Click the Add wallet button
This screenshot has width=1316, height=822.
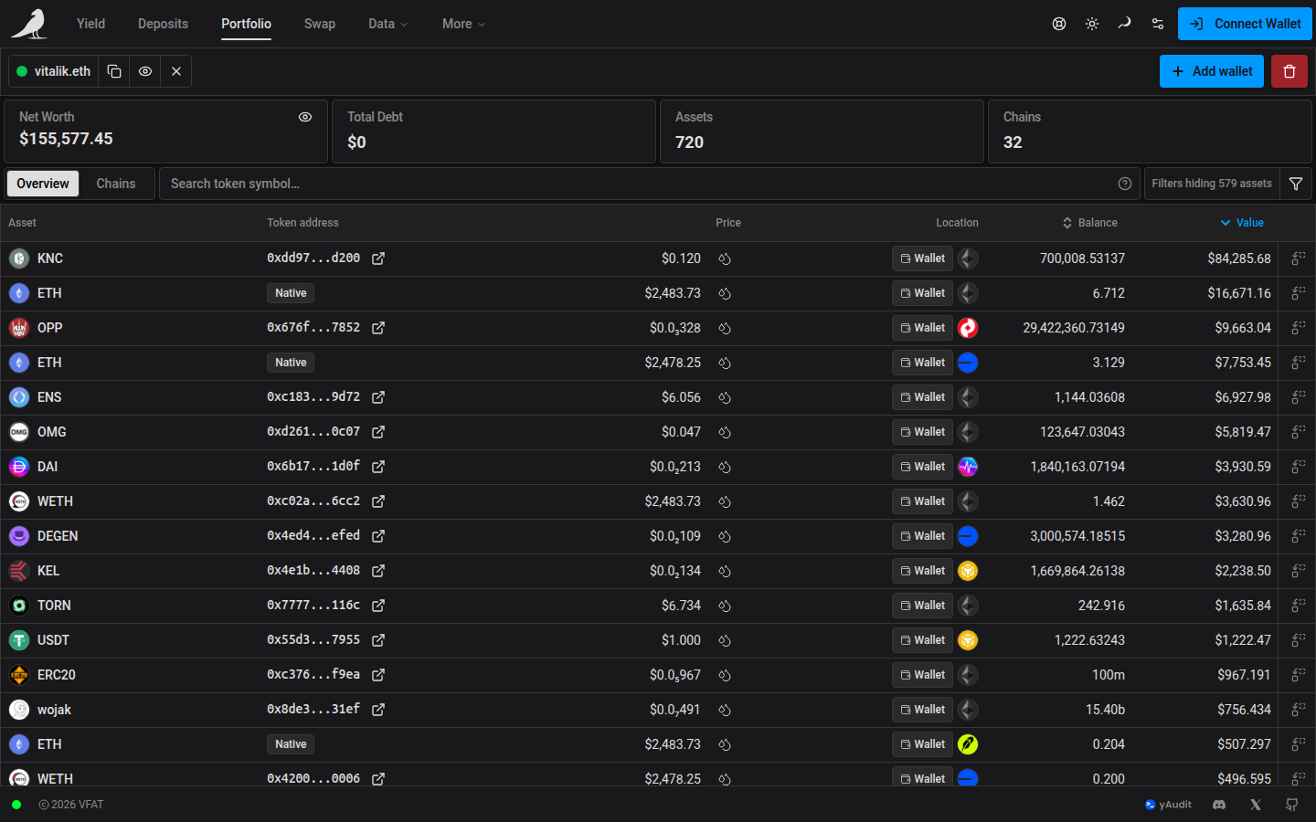tap(1212, 71)
